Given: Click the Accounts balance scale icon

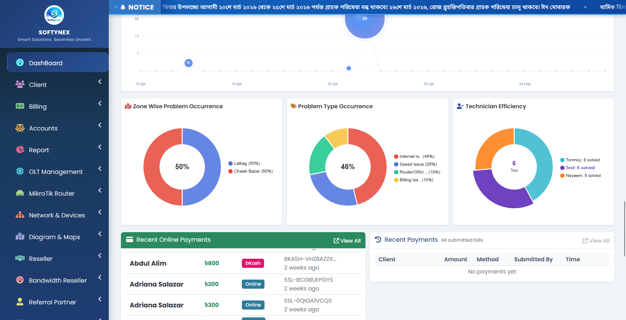Looking at the screenshot, I should click(x=20, y=128).
